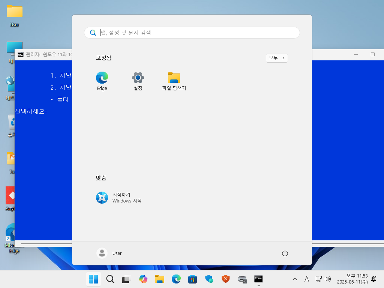
Task: Open Task View on the taskbar
Action: pyautogui.click(x=126, y=279)
